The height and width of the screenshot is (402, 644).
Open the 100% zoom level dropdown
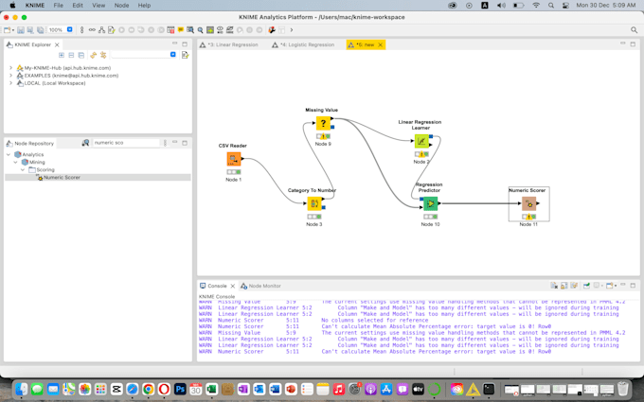[x=69, y=29]
